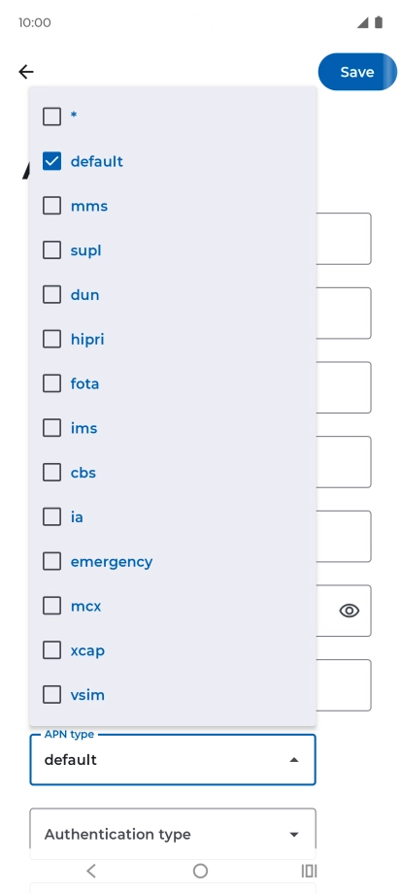Pick the xcap option label
Screen dimensions: 401x893
click(x=87, y=651)
